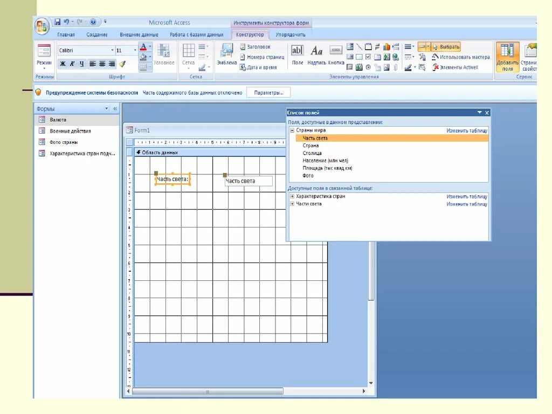Viewport: 552px width, 414px height.
Task: Click Параметры security options button
Action: (x=268, y=93)
